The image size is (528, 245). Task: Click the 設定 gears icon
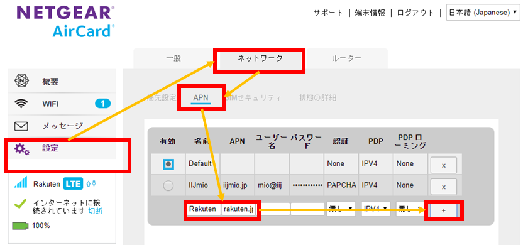[x=22, y=149]
